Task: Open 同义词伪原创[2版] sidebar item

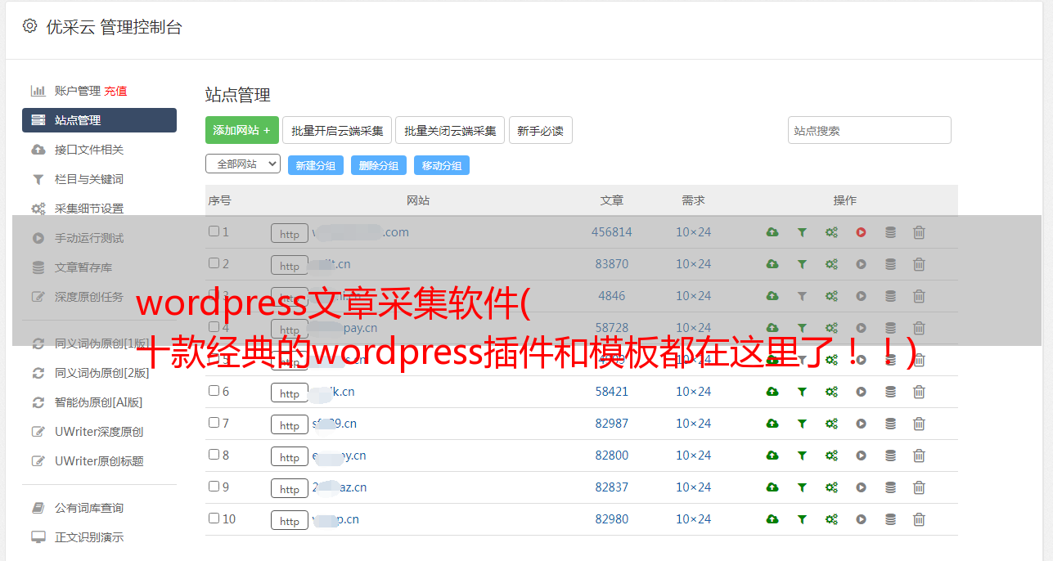Action: click(x=102, y=373)
